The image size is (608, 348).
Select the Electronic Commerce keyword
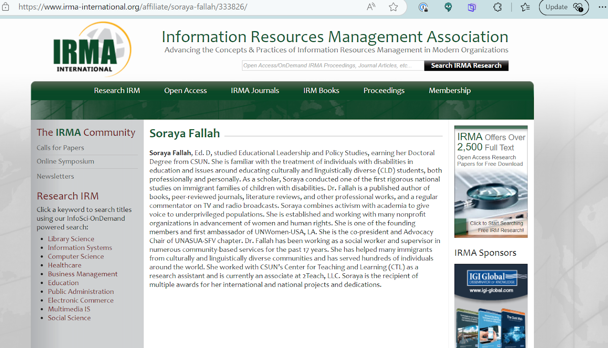[81, 300]
